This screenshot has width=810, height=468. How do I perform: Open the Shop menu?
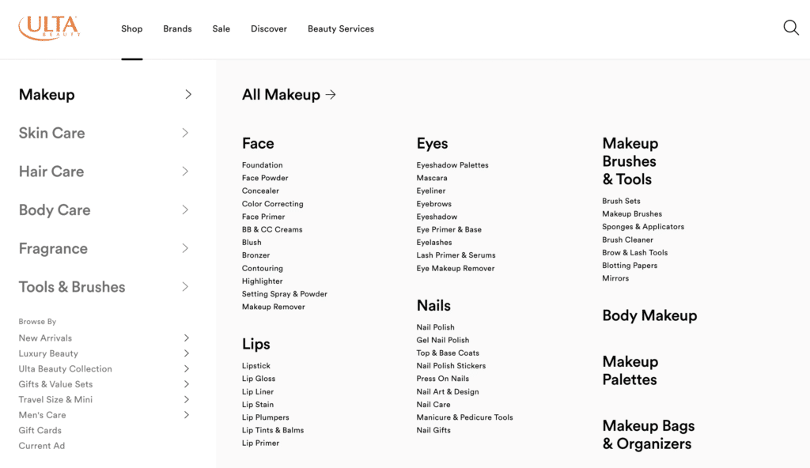pyautogui.click(x=131, y=29)
